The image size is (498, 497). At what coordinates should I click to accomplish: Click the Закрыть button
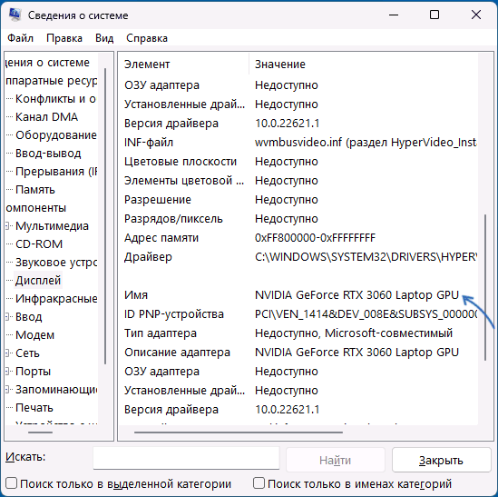pos(442,460)
